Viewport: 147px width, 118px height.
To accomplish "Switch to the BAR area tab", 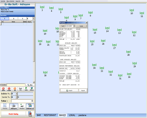I will [x=39, y=115].
